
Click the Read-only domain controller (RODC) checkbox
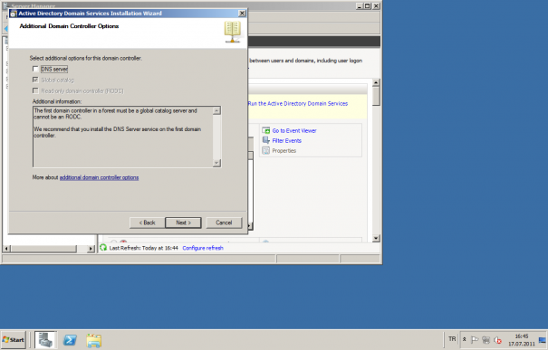click(35, 90)
